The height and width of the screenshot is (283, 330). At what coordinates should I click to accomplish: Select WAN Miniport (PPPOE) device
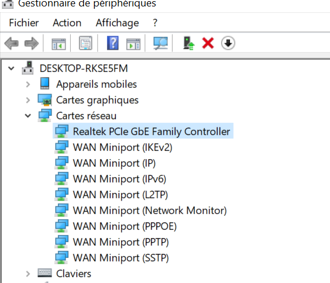115,226
